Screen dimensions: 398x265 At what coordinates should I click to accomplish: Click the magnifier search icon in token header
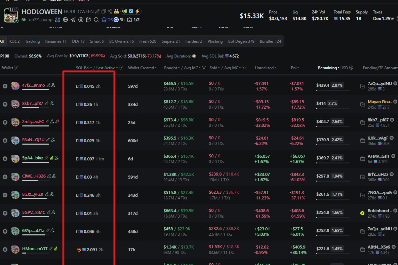(x=96, y=20)
